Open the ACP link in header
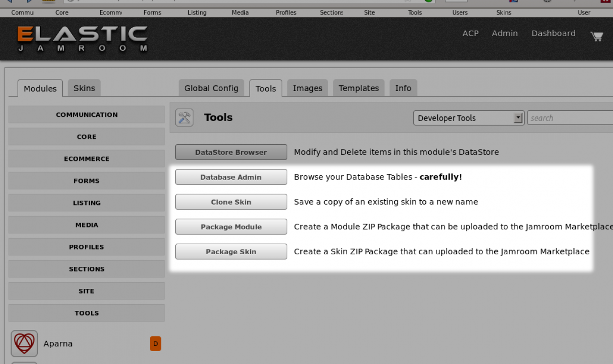Image resolution: width=613 pixels, height=364 pixels. [470, 34]
